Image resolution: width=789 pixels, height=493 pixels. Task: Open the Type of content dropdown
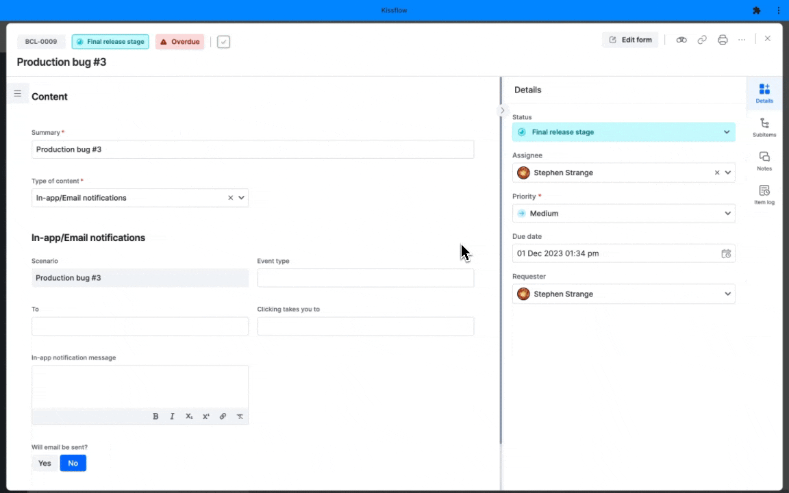(140, 198)
